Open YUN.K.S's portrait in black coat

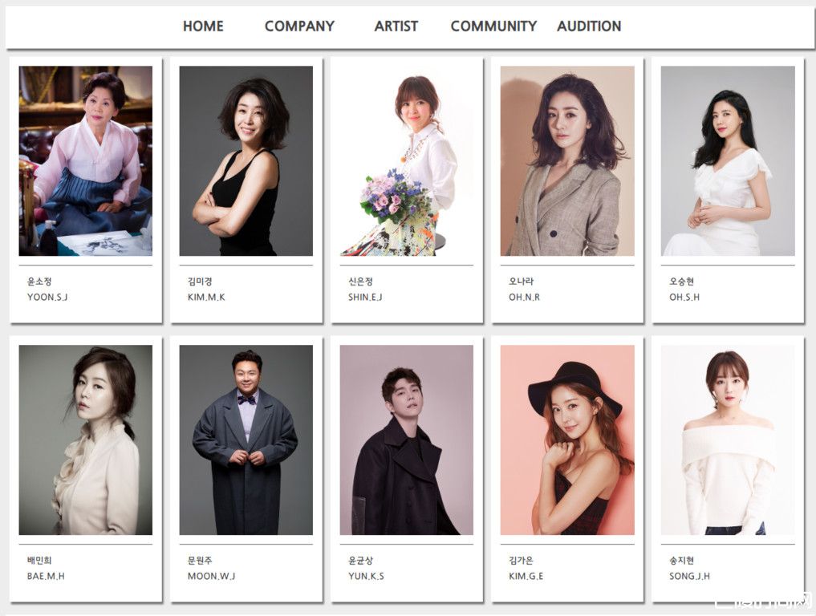coord(407,440)
